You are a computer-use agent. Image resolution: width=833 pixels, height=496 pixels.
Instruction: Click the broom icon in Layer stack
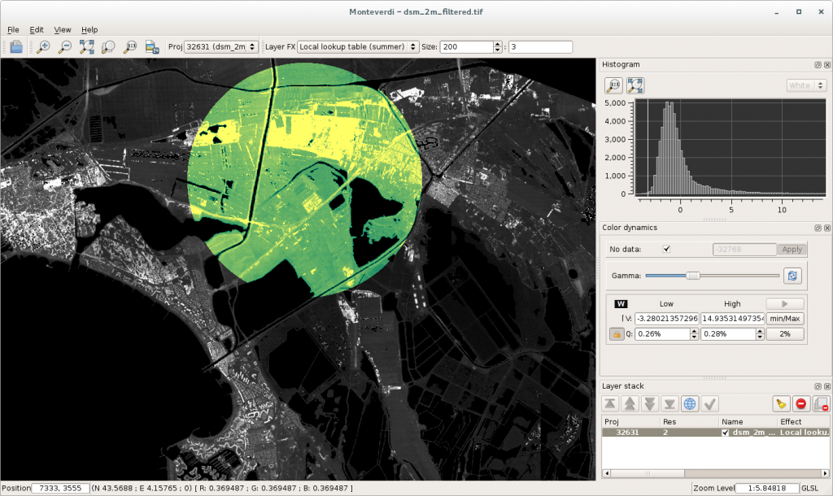[781, 403]
